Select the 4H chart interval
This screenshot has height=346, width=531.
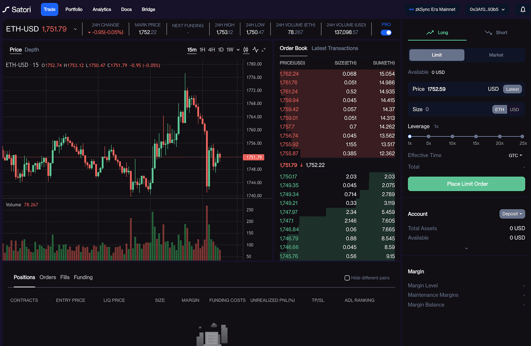212,50
